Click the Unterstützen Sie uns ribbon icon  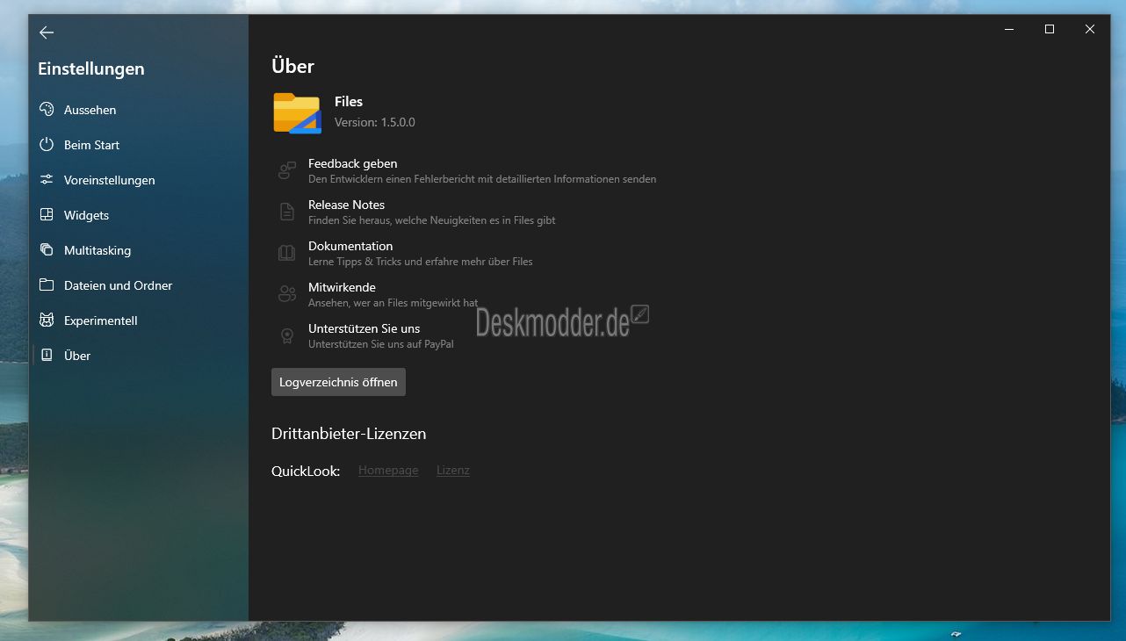287,335
